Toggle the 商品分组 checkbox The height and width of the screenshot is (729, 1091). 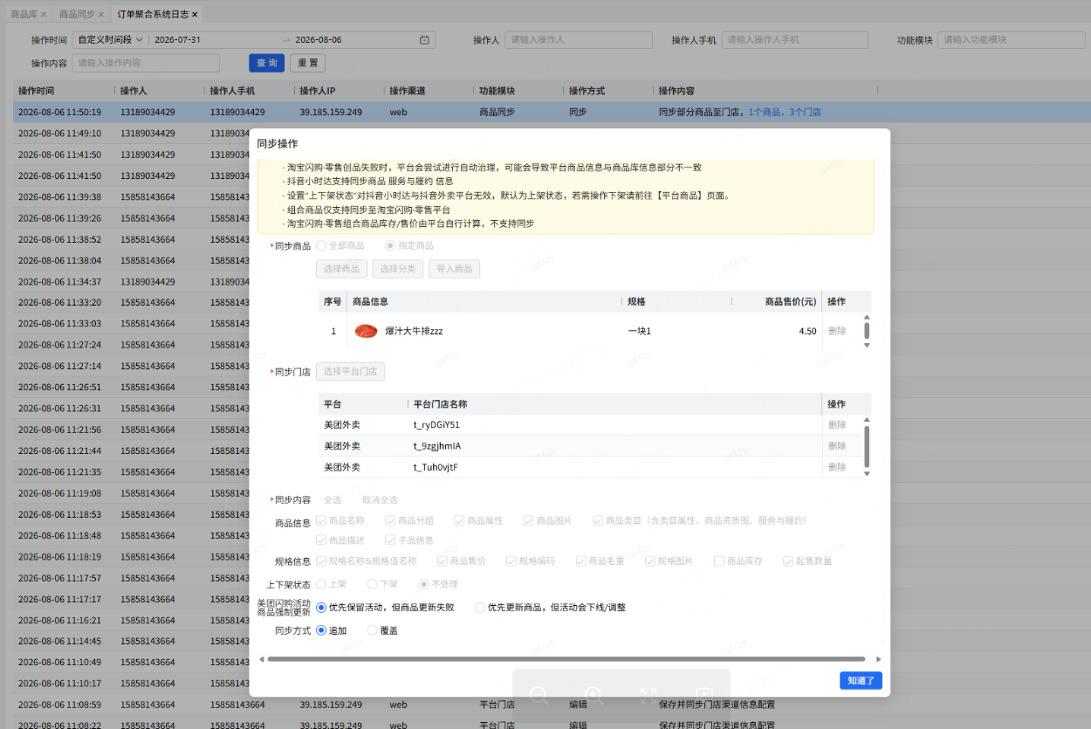[390, 520]
